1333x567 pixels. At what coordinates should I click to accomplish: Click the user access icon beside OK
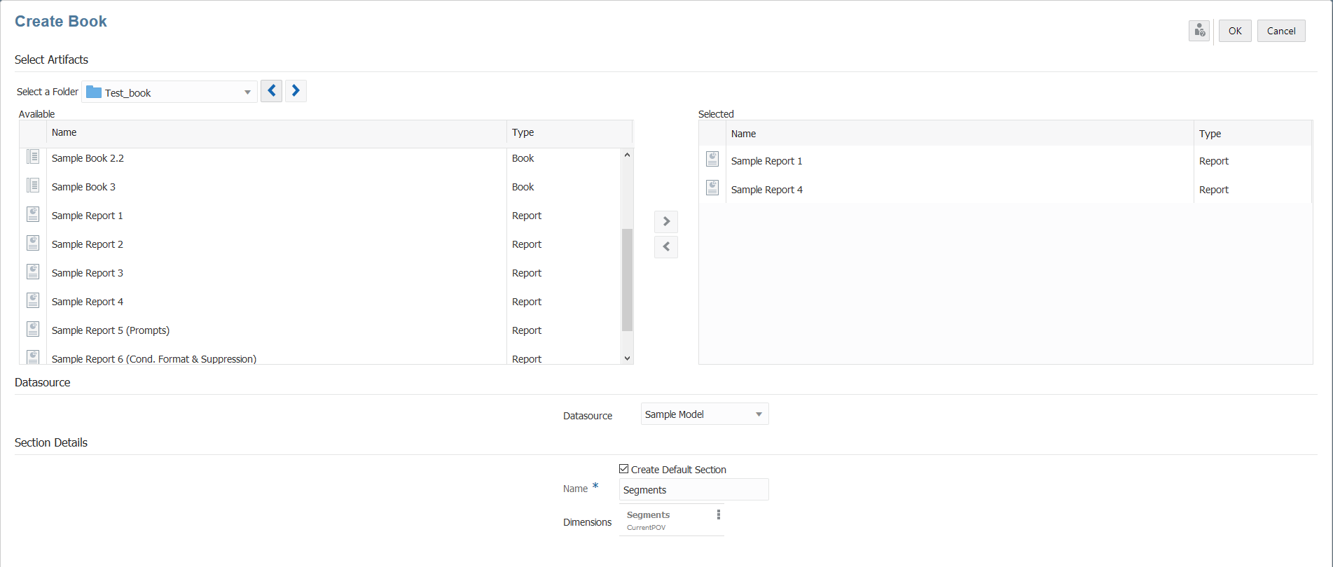click(x=1199, y=31)
